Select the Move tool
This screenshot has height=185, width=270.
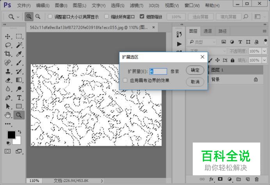[7, 37]
